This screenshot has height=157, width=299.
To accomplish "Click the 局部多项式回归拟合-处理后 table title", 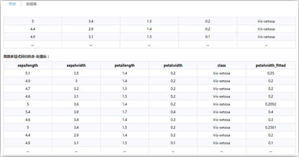I will 26,56.
